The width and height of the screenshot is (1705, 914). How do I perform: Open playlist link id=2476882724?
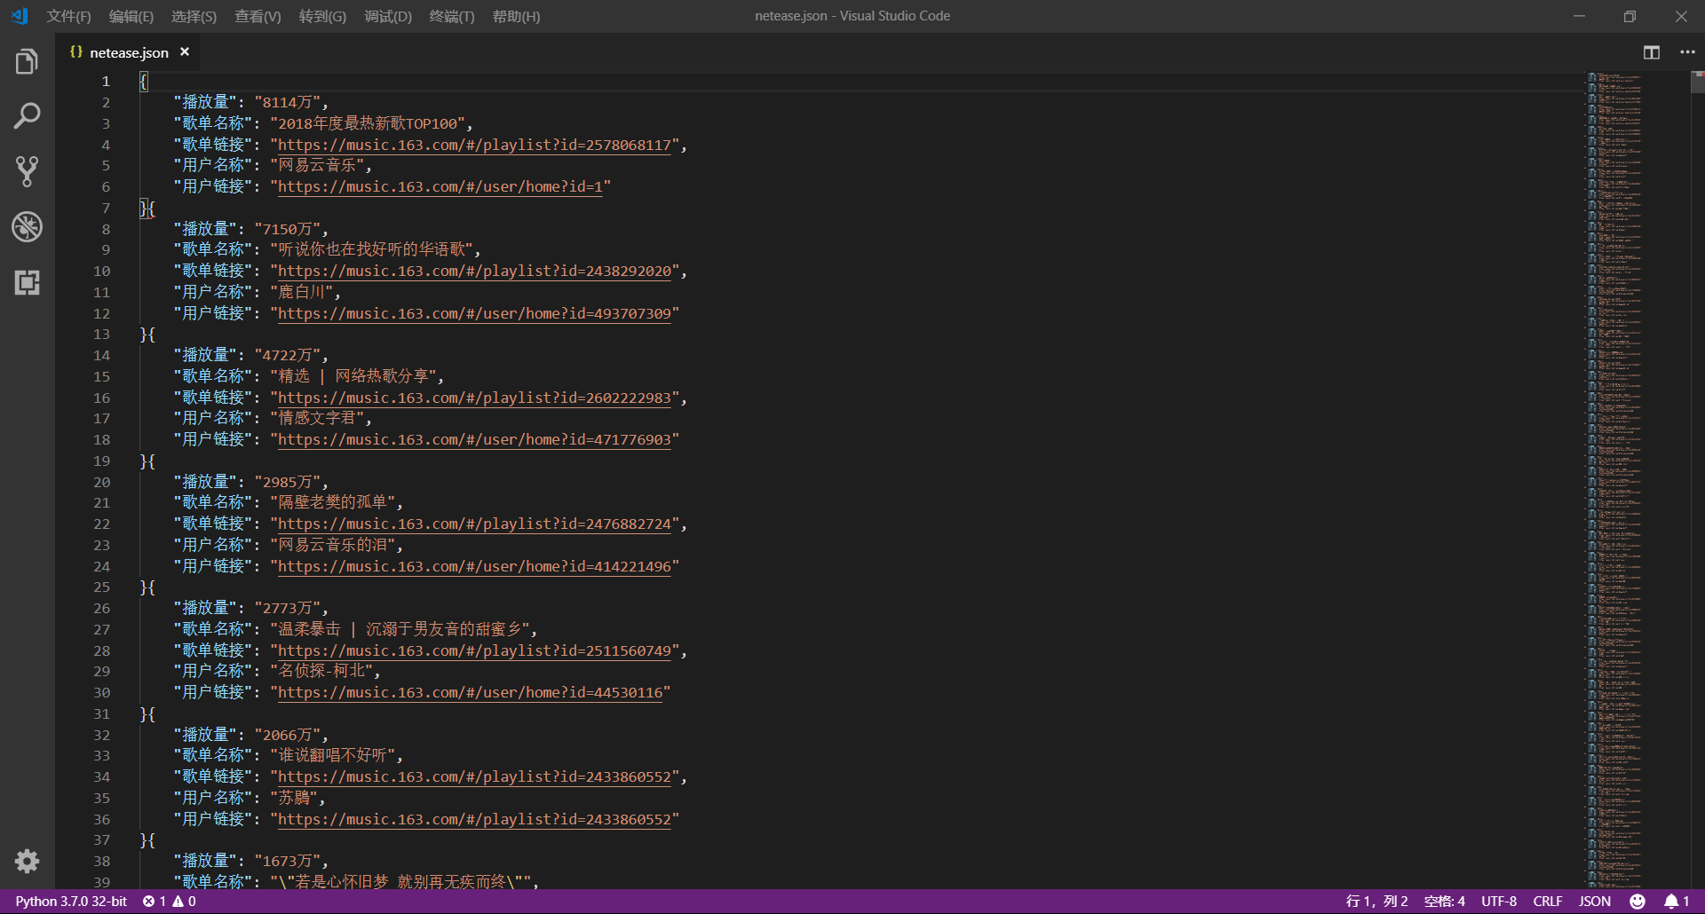[474, 524]
